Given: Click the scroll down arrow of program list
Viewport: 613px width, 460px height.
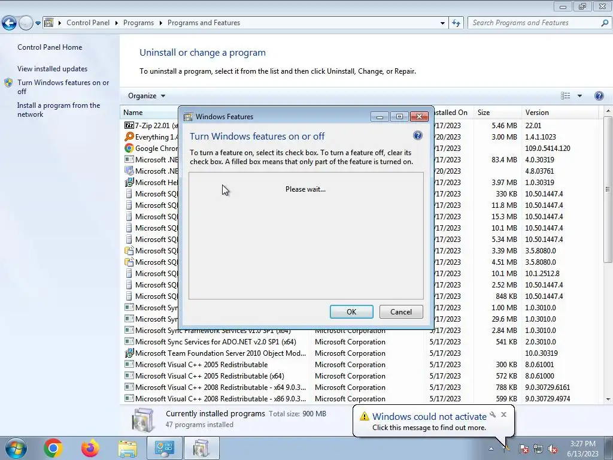Looking at the screenshot, I should 608,399.
